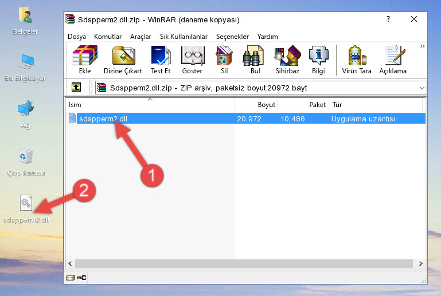Click the horizontal scrollbar thumb

tap(244, 263)
